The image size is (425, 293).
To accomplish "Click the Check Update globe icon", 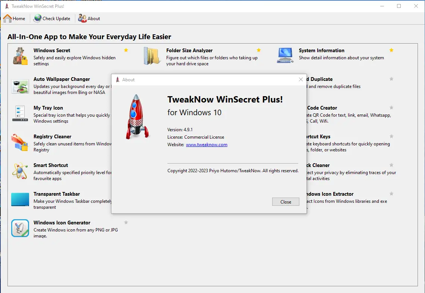I will tap(37, 18).
